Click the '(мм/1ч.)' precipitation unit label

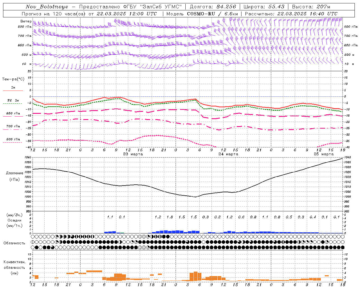[14, 226]
